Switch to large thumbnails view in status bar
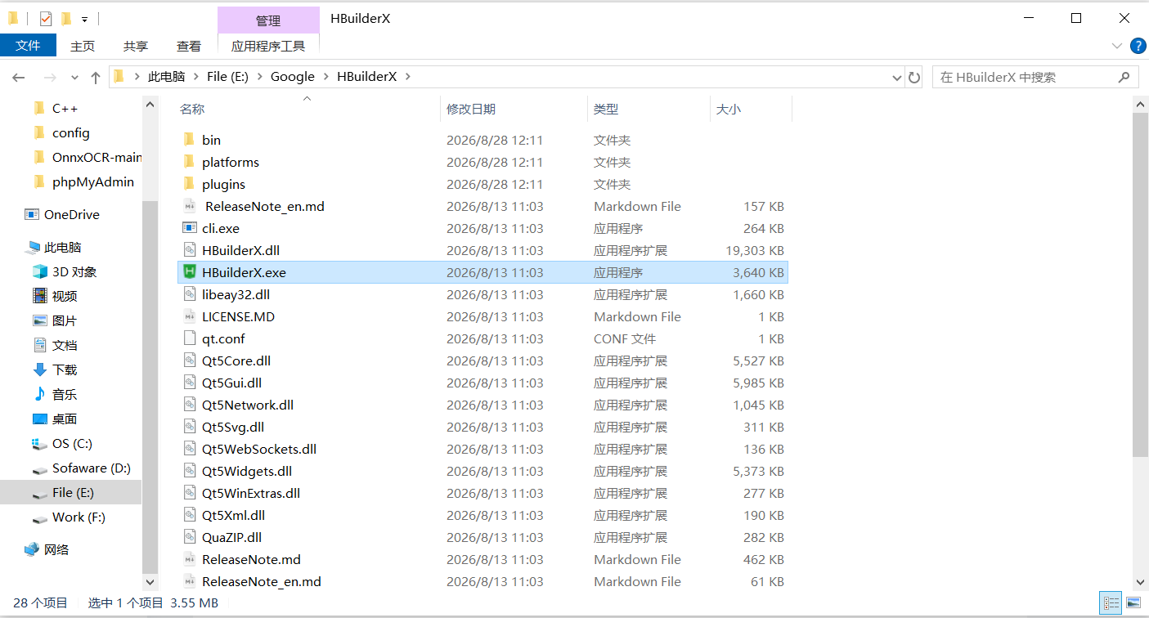The width and height of the screenshot is (1149, 618). (1133, 603)
